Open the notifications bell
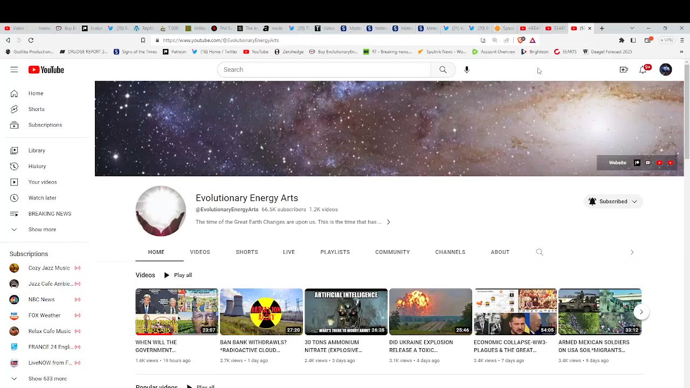Screen dimensions: 690x388 coord(643,70)
